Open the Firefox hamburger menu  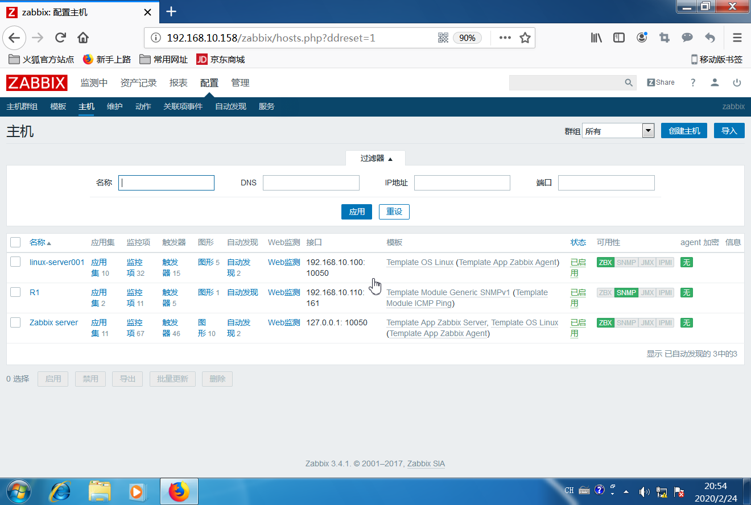pos(737,38)
